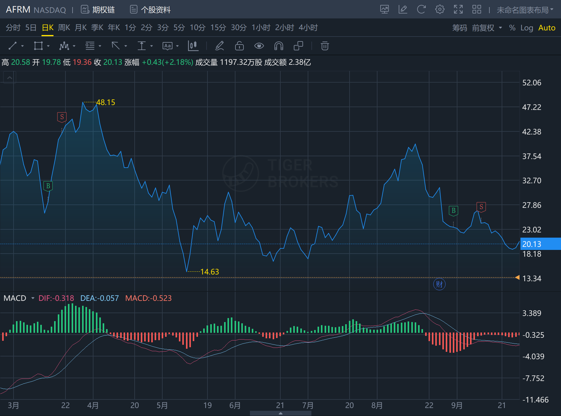
Task: Enter fullscreen with the expand icon
Action: (x=458, y=10)
